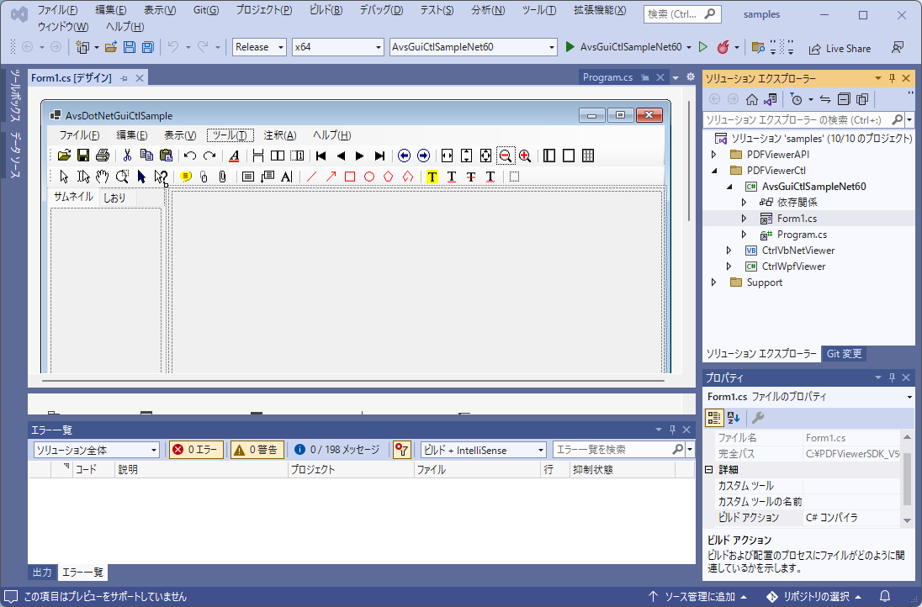The height and width of the screenshot is (607, 922).
Task: Open the Release configuration dropdown
Action: pyautogui.click(x=259, y=48)
